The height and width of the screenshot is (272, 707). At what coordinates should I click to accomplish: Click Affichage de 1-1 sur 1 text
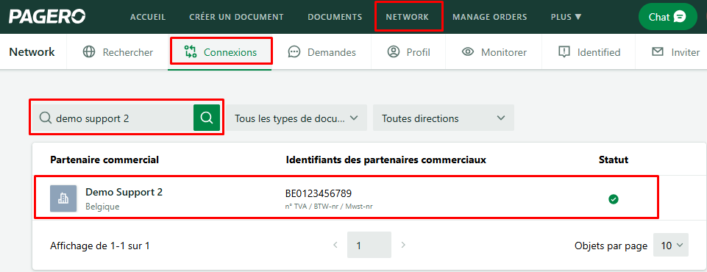99,246
